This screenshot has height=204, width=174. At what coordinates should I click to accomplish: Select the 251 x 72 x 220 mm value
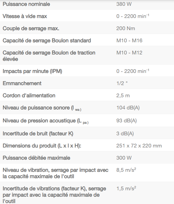coord(139,146)
